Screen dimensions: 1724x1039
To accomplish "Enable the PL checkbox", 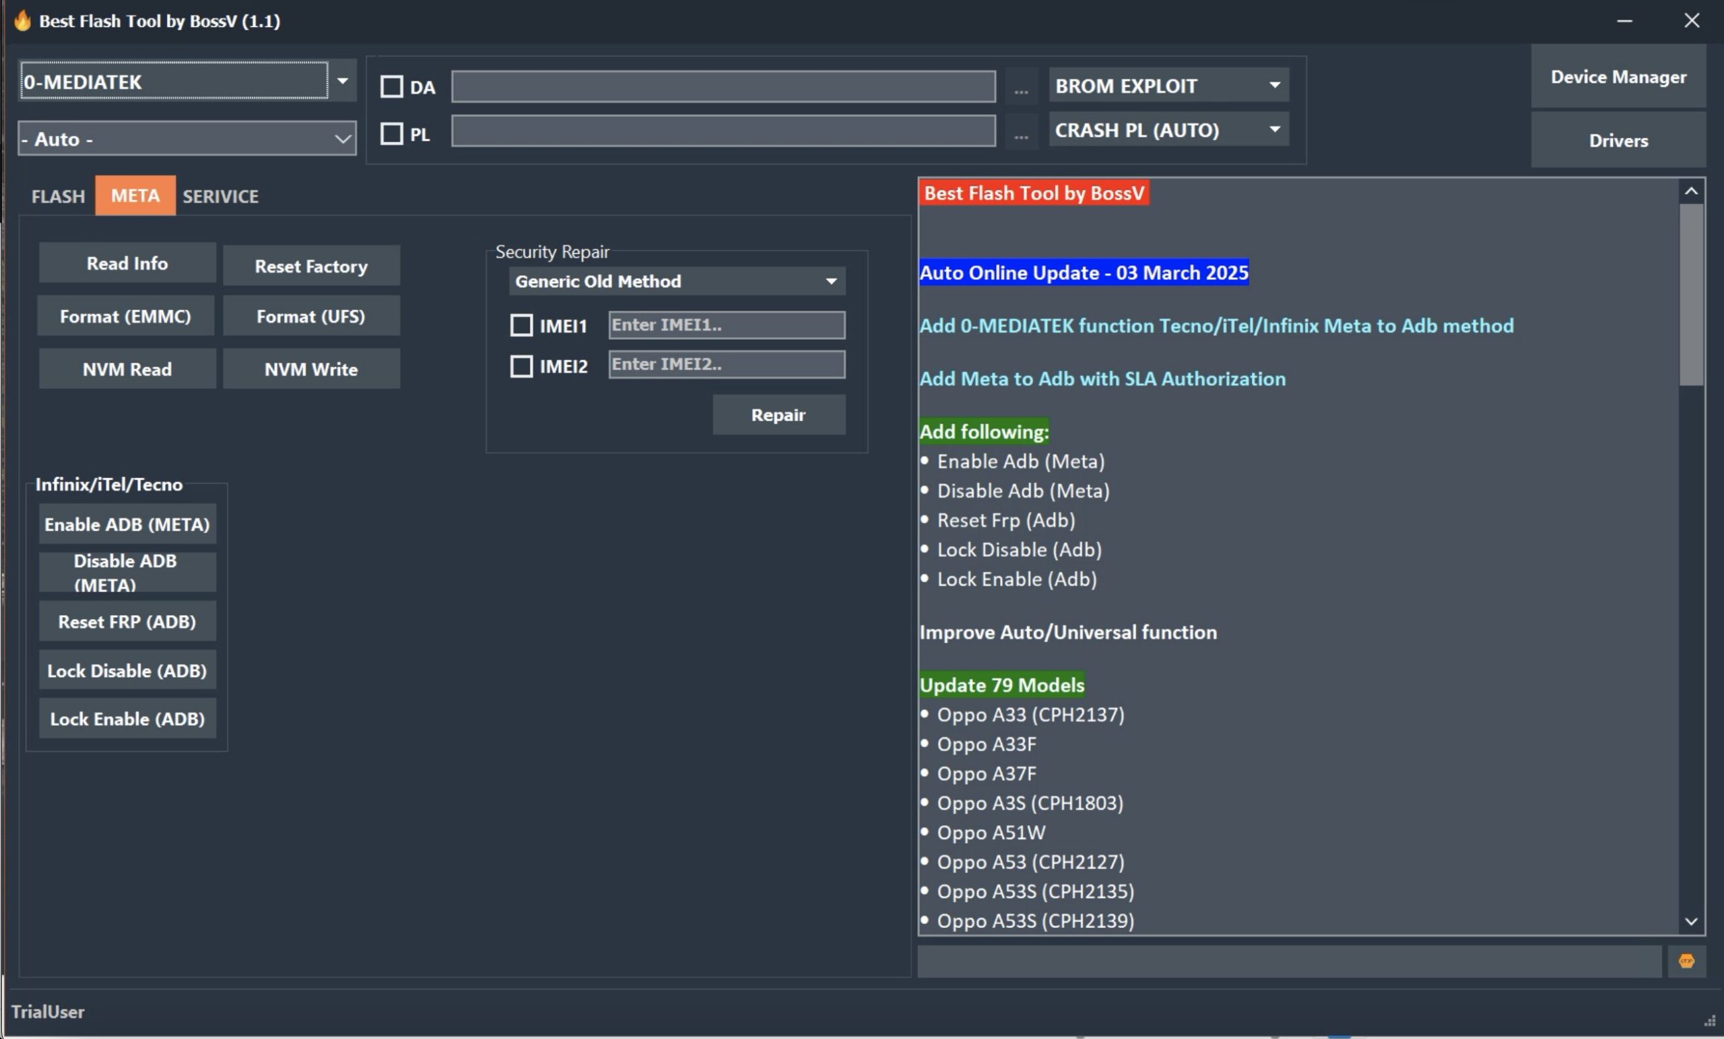I will tap(392, 133).
